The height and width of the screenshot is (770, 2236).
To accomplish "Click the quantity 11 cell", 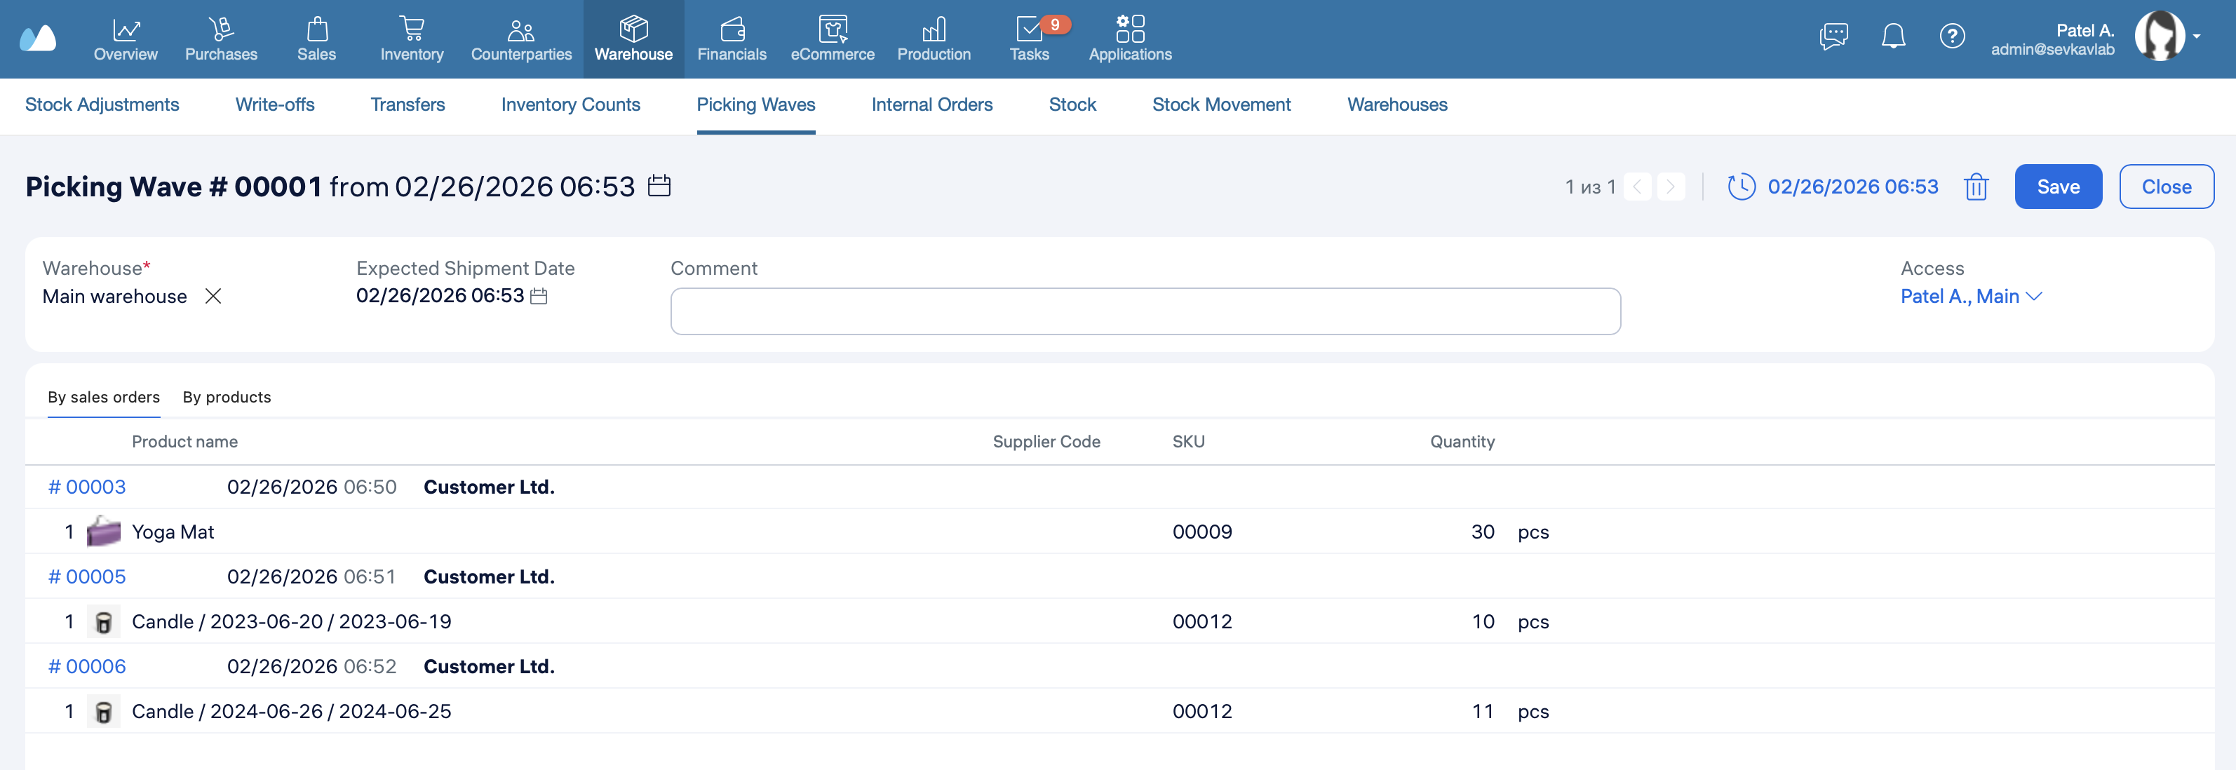I will (1483, 711).
